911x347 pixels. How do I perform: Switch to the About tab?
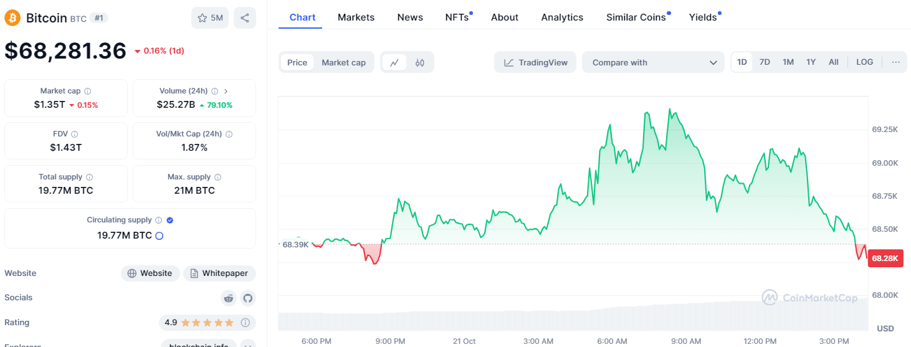(x=505, y=17)
